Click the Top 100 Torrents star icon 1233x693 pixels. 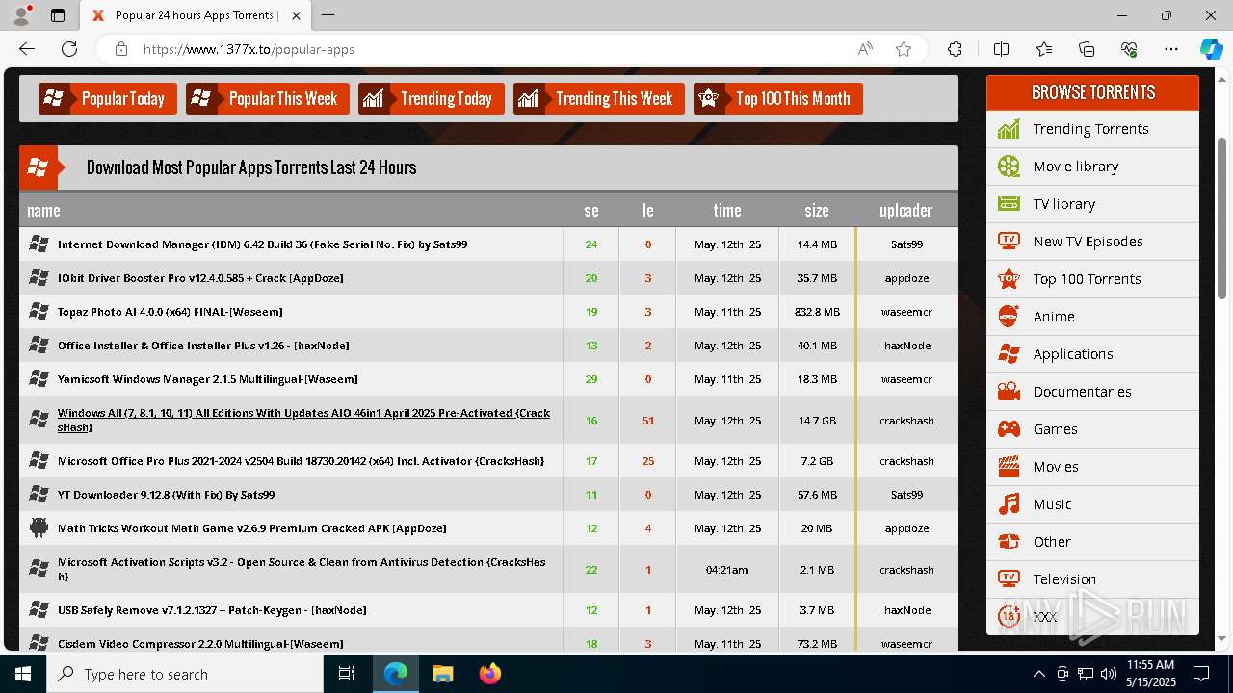coord(1009,279)
